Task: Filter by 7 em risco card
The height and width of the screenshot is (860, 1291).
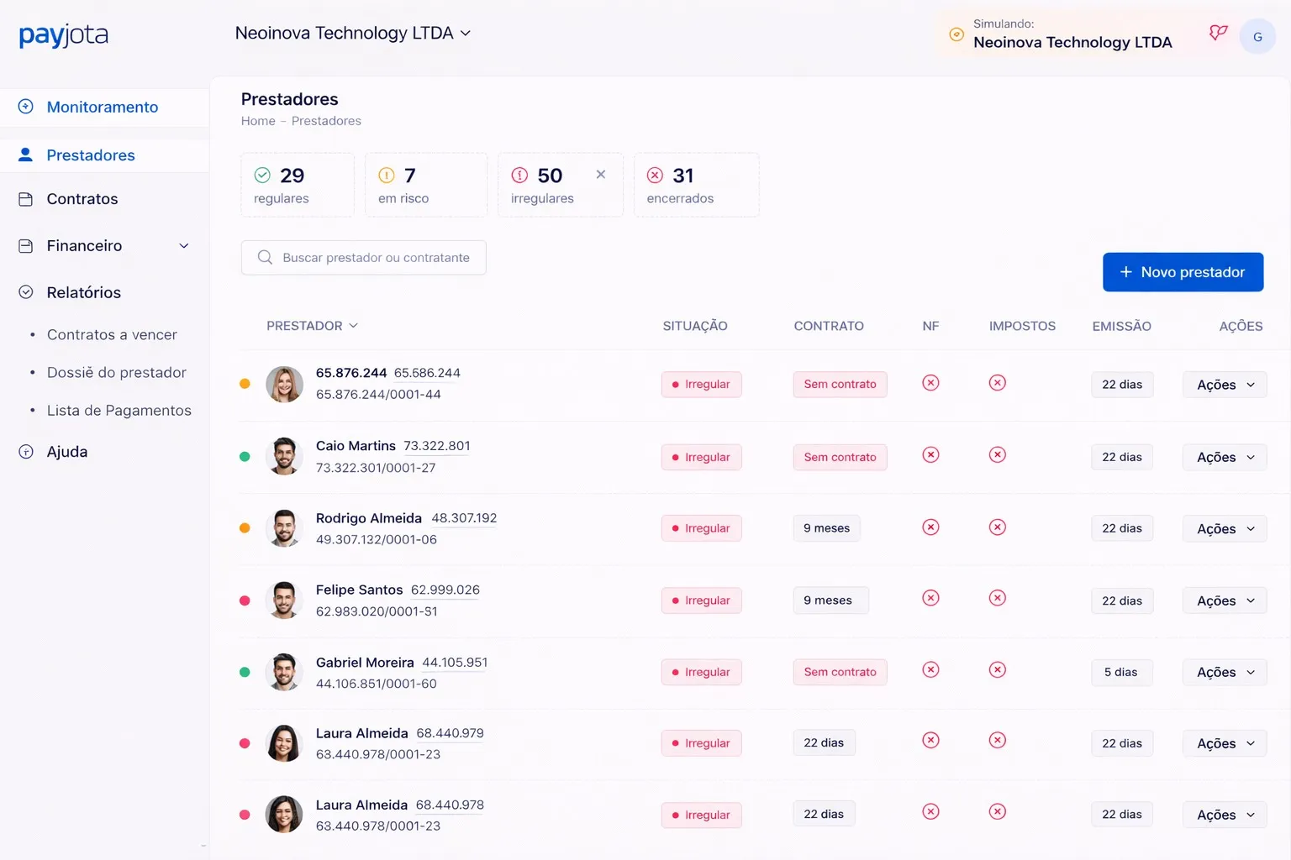Action: (426, 185)
